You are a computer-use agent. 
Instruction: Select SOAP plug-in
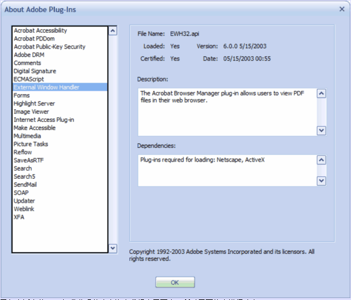60,193
